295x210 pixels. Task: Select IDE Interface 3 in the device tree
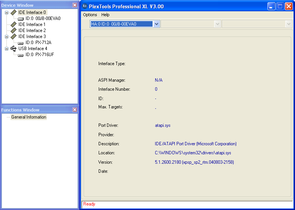(32, 37)
